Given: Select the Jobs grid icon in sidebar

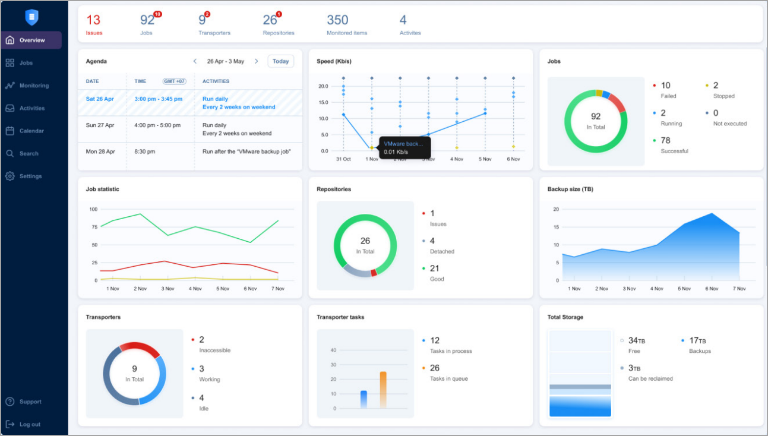Looking at the screenshot, I should [10, 63].
